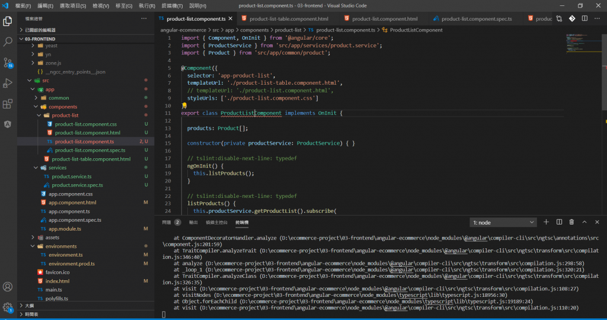Open the Accounts icon in activity bar
The image size is (607, 320).
point(8,287)
